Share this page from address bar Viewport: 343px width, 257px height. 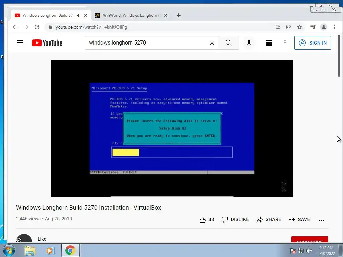click(x=288, y=27)
